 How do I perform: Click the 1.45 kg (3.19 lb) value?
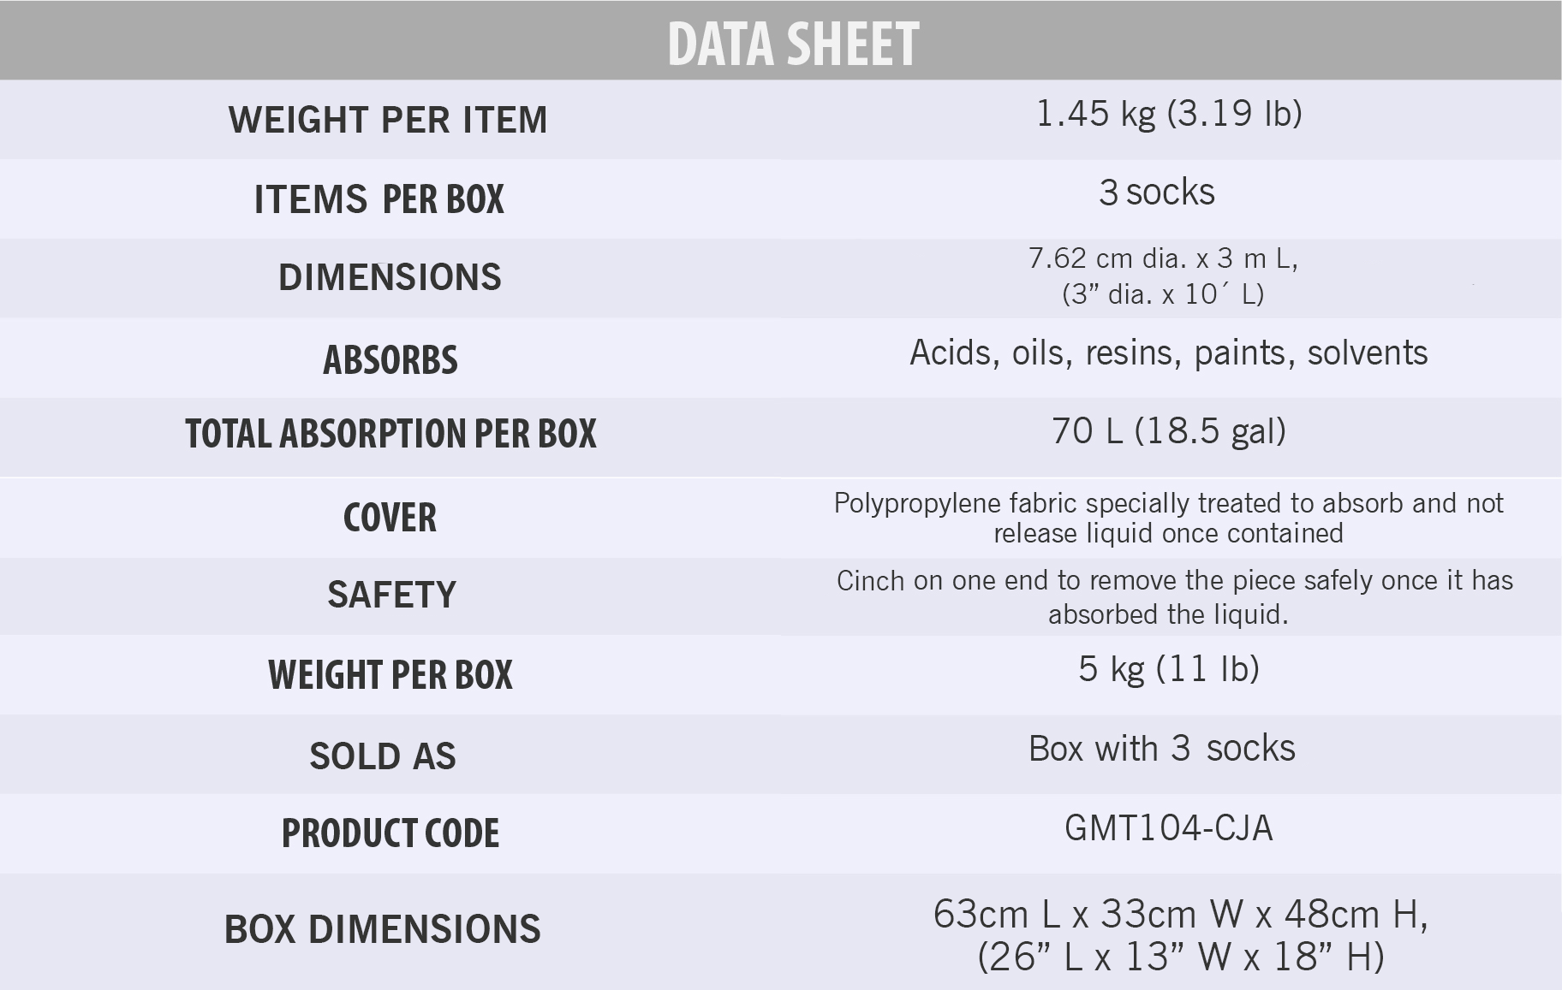(1169, 114)
